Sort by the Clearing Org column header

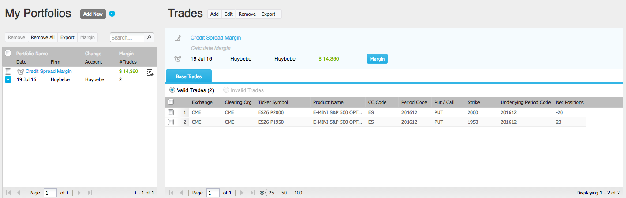click(x=238, y=102)
